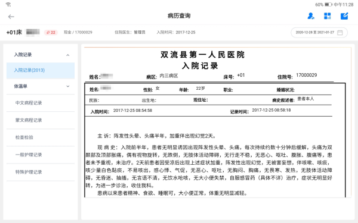Tap the blue edit note icon
This screenshot has height=223, width=358.
pyautogui.click(x=344, y=16)
